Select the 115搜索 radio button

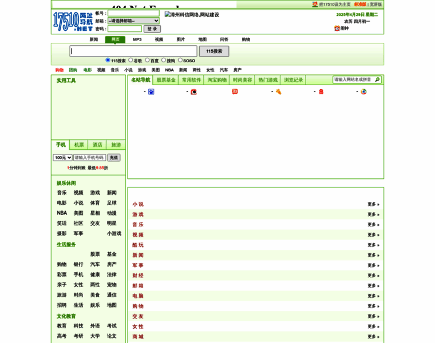click(108, 60)
